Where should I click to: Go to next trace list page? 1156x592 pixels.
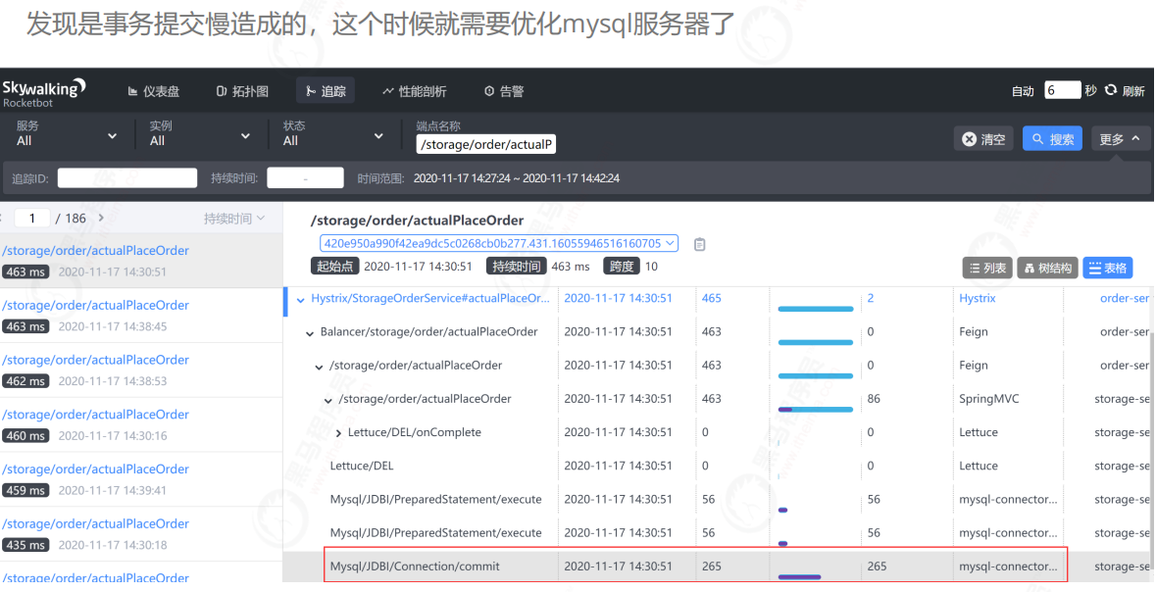[x=101, y=219]
